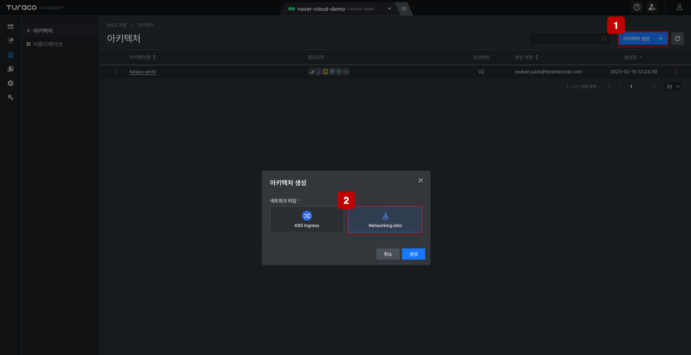Open the admin user settings icon
The width and height of the screenshot is (691, 355).
click(x=652, y=7)
